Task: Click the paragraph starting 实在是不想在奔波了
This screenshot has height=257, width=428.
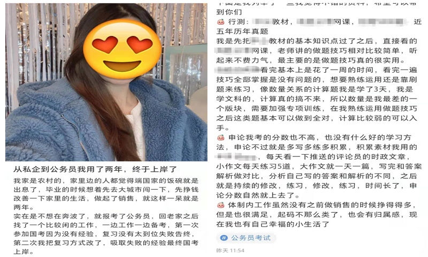Action: 106,234
